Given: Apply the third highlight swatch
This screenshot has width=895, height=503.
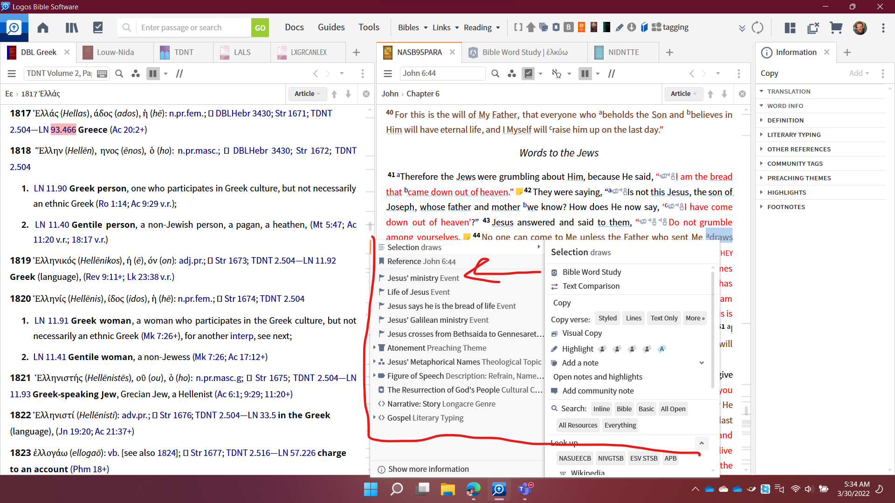Looking at the screenshot, I should (632, 349).
